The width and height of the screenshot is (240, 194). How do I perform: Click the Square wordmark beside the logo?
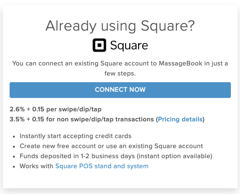(129, 46)
